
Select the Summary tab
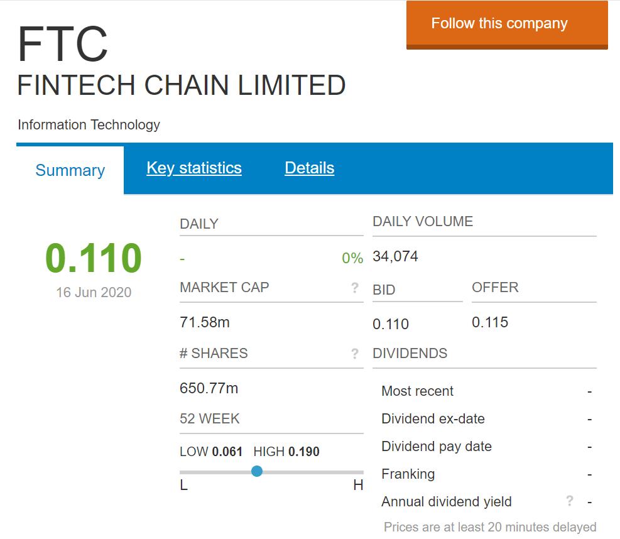click(70, 170)
